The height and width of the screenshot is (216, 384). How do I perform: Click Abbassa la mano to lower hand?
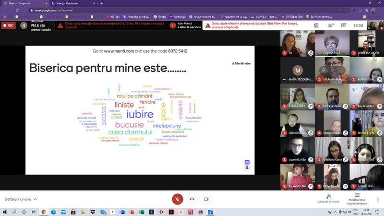click(328, 199)
